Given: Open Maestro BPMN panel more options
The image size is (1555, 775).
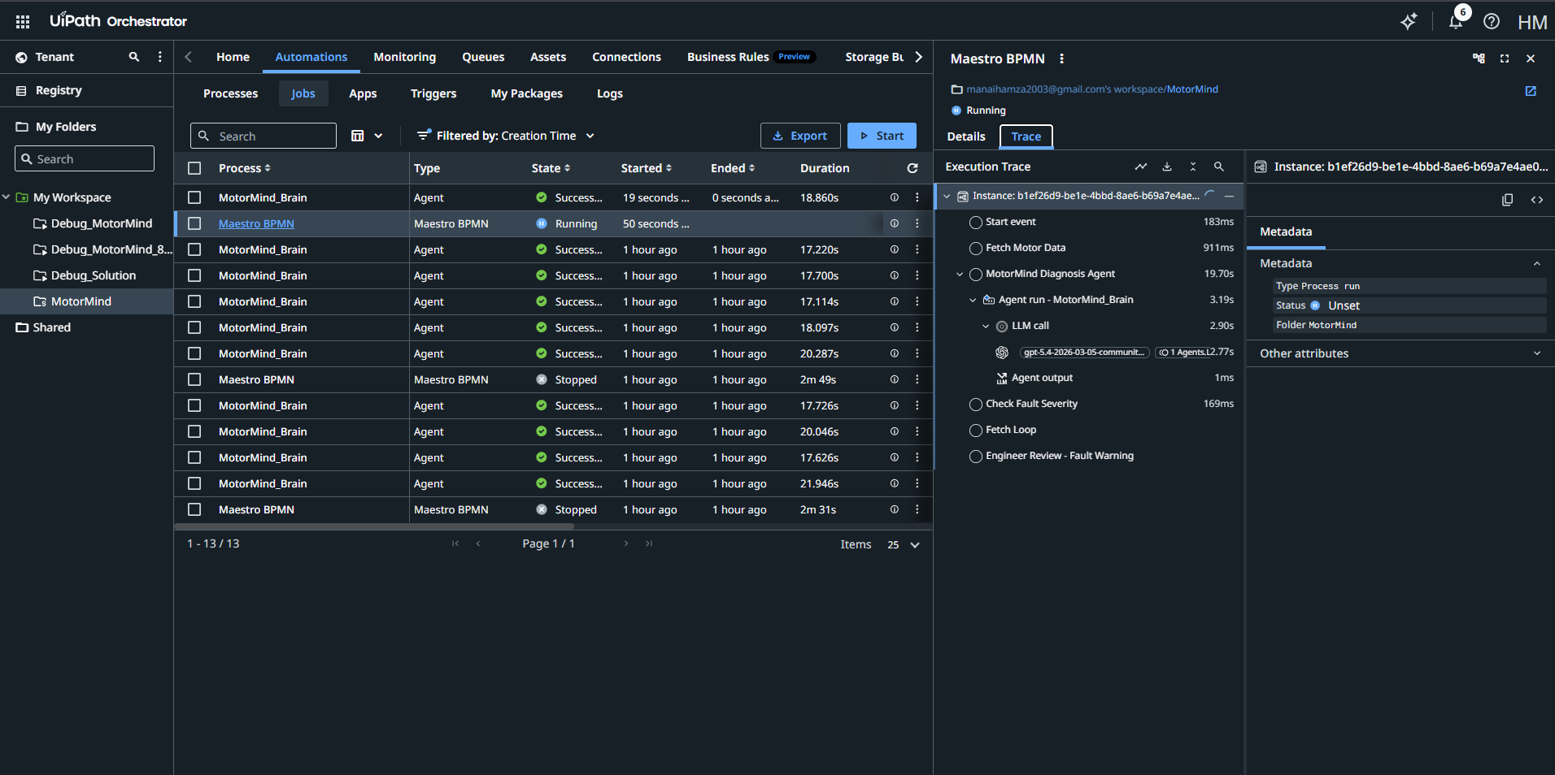Looking at the screenshot, I should pyautogui.click(x=1061, y=58).
